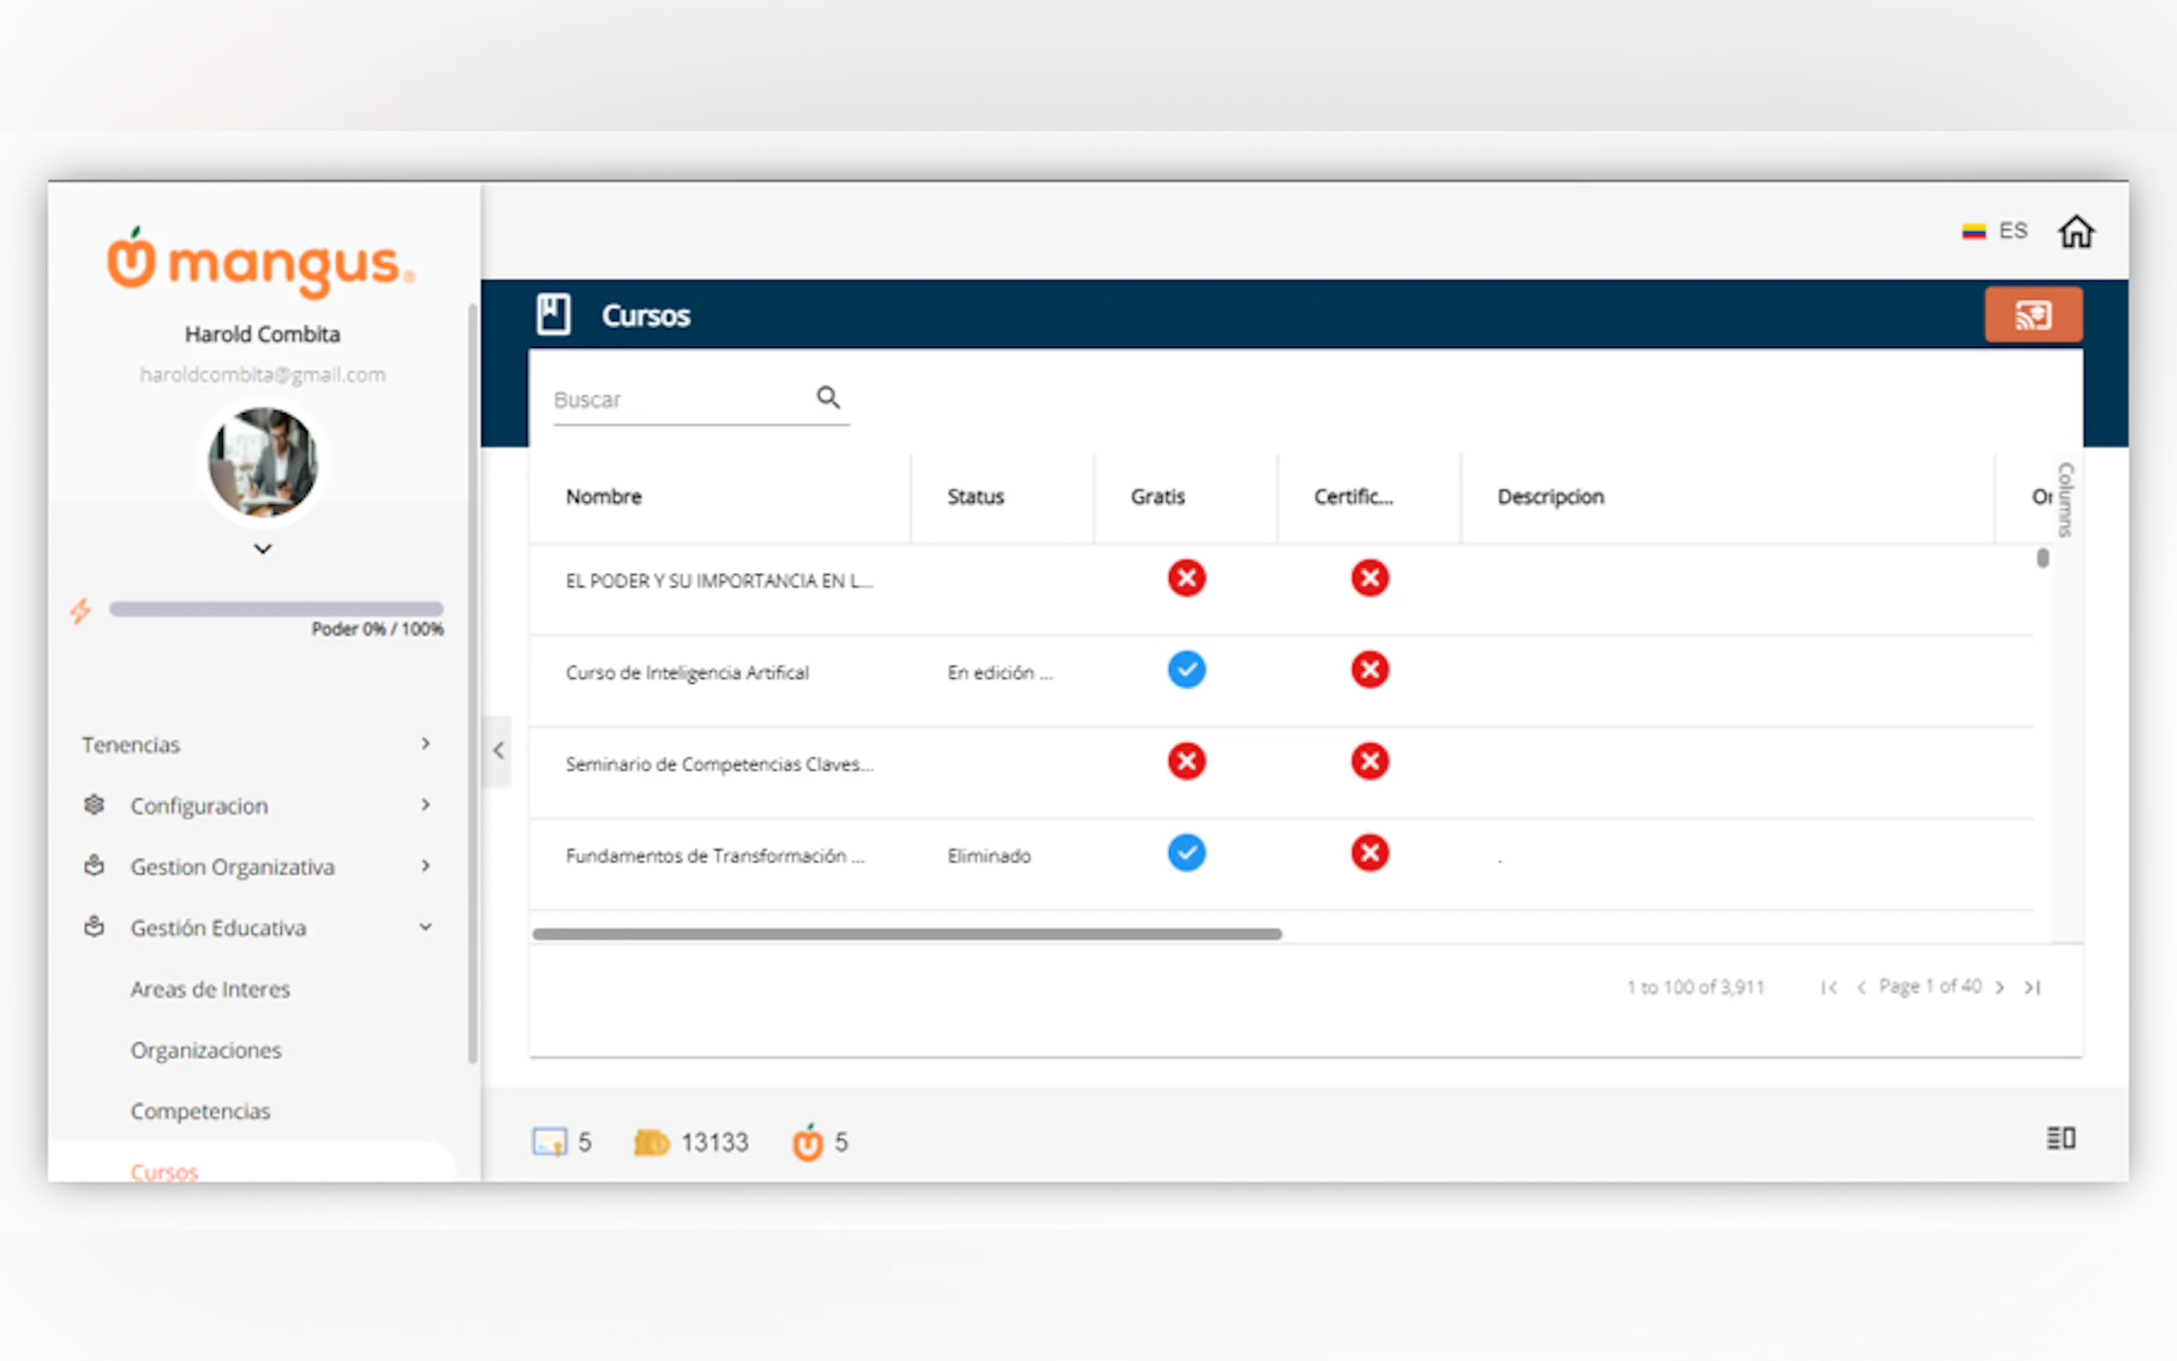The height and width of the screenshot is (1361, 2177).
Task: Go to next page of courses
Action: pyautogui.click(x=2000, y=987)
